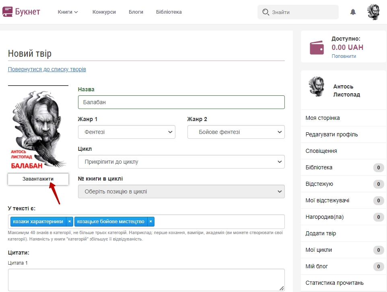Click the search magnifier icon
387x292 pixels.
[266, 12]
